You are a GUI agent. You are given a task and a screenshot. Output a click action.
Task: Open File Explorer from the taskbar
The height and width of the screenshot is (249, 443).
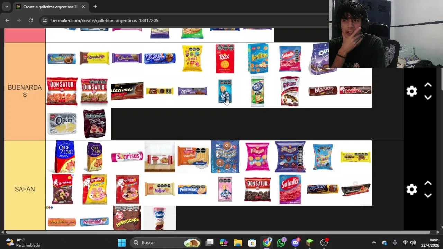click(238, 242)
